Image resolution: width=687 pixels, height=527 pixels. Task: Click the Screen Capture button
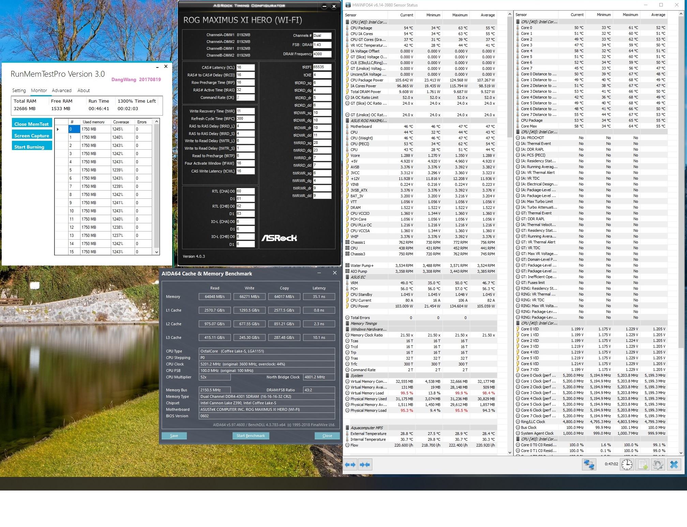[x=32, y=135]
